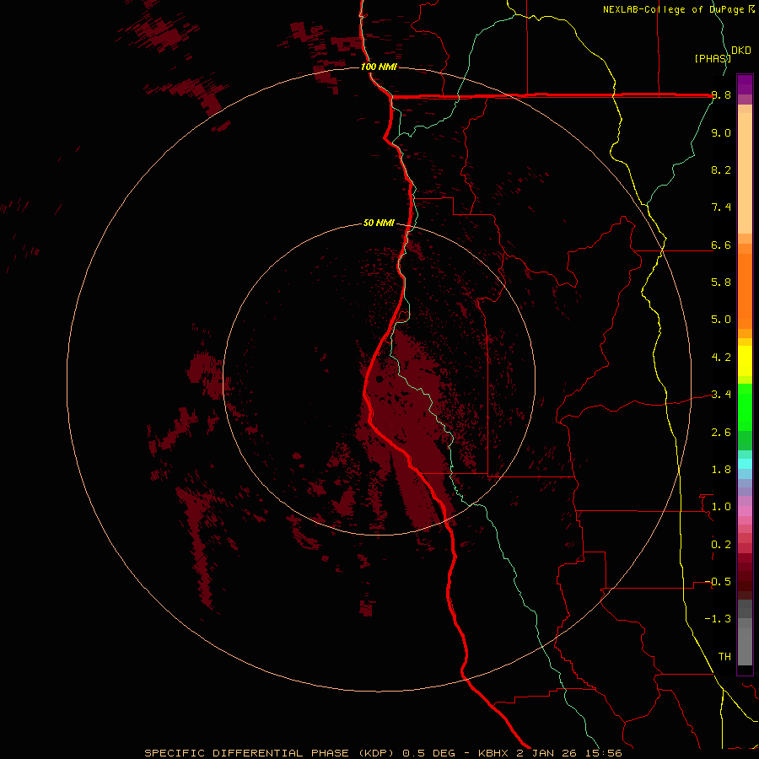Image resolution: width=759 pixels, height=759 pixels.
Task: Select the 5.8 value on the color scale
Action: pyautogui.click(x=721, y=283)
